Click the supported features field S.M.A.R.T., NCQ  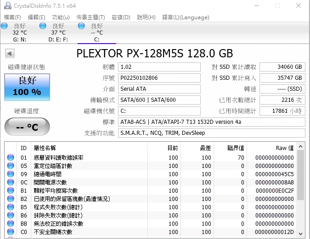212,133
